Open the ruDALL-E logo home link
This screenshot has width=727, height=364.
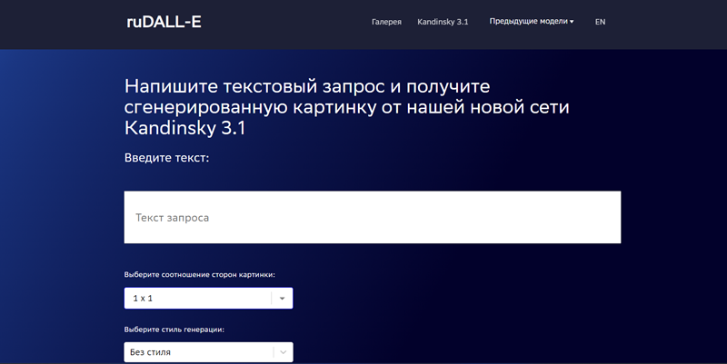pos(164,22)
